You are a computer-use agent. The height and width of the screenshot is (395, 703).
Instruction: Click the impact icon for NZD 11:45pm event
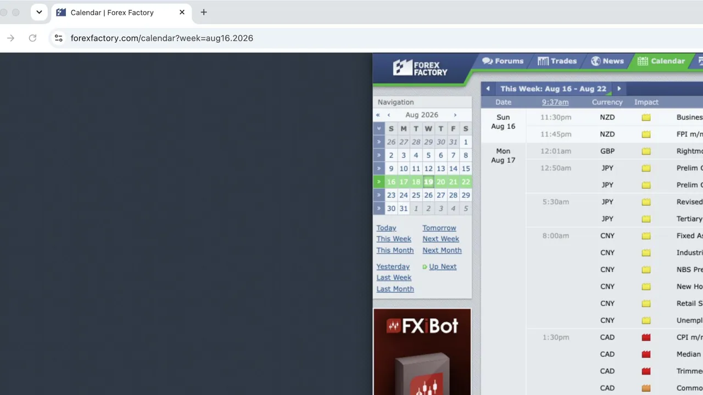pyautogui.click(x=646, y=134)
